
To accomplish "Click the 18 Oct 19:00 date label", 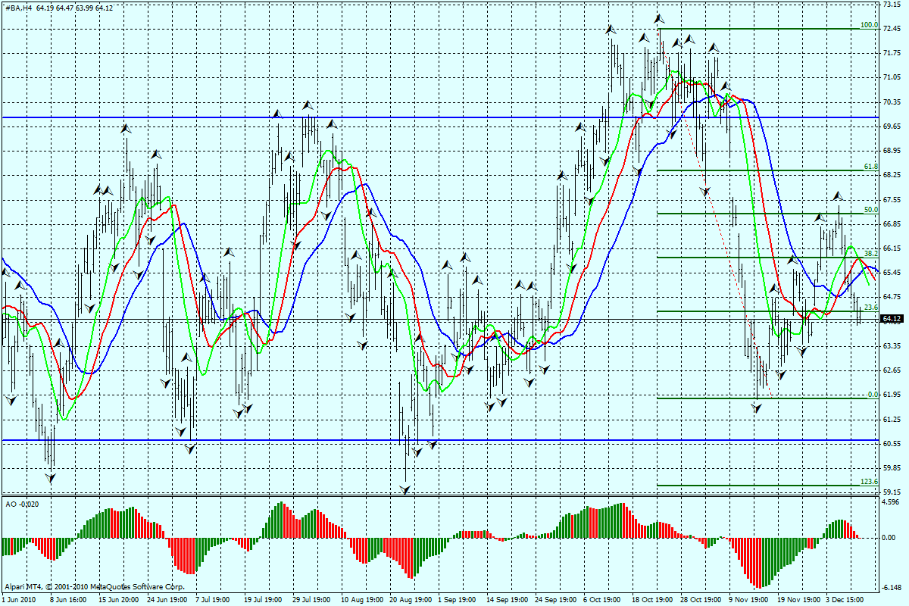I will (652, 599).
